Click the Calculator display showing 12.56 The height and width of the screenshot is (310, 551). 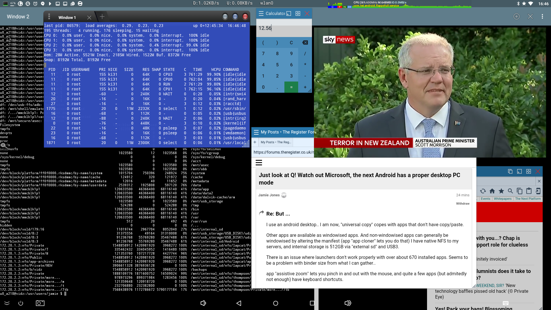click(284, 28)
